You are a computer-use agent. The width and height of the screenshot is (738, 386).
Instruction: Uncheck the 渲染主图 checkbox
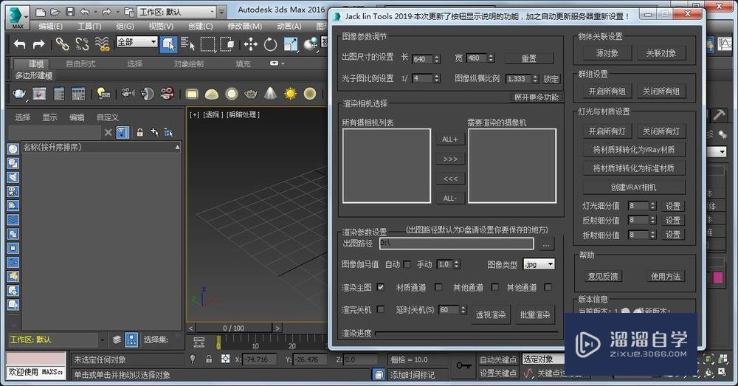pos(380,286)
